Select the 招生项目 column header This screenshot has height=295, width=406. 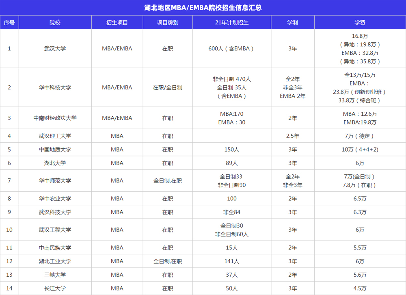tap(117, 22)
